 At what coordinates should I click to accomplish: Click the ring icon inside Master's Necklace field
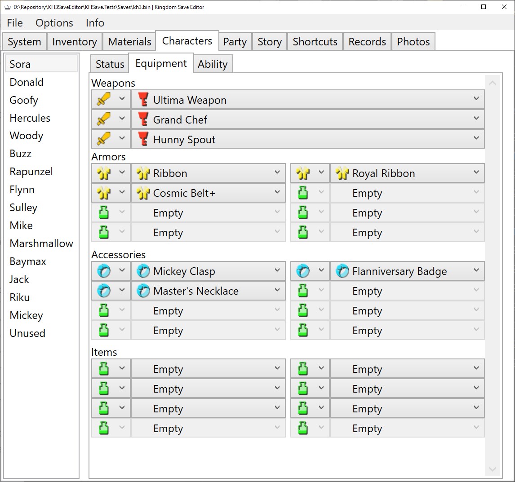(143, 291)
